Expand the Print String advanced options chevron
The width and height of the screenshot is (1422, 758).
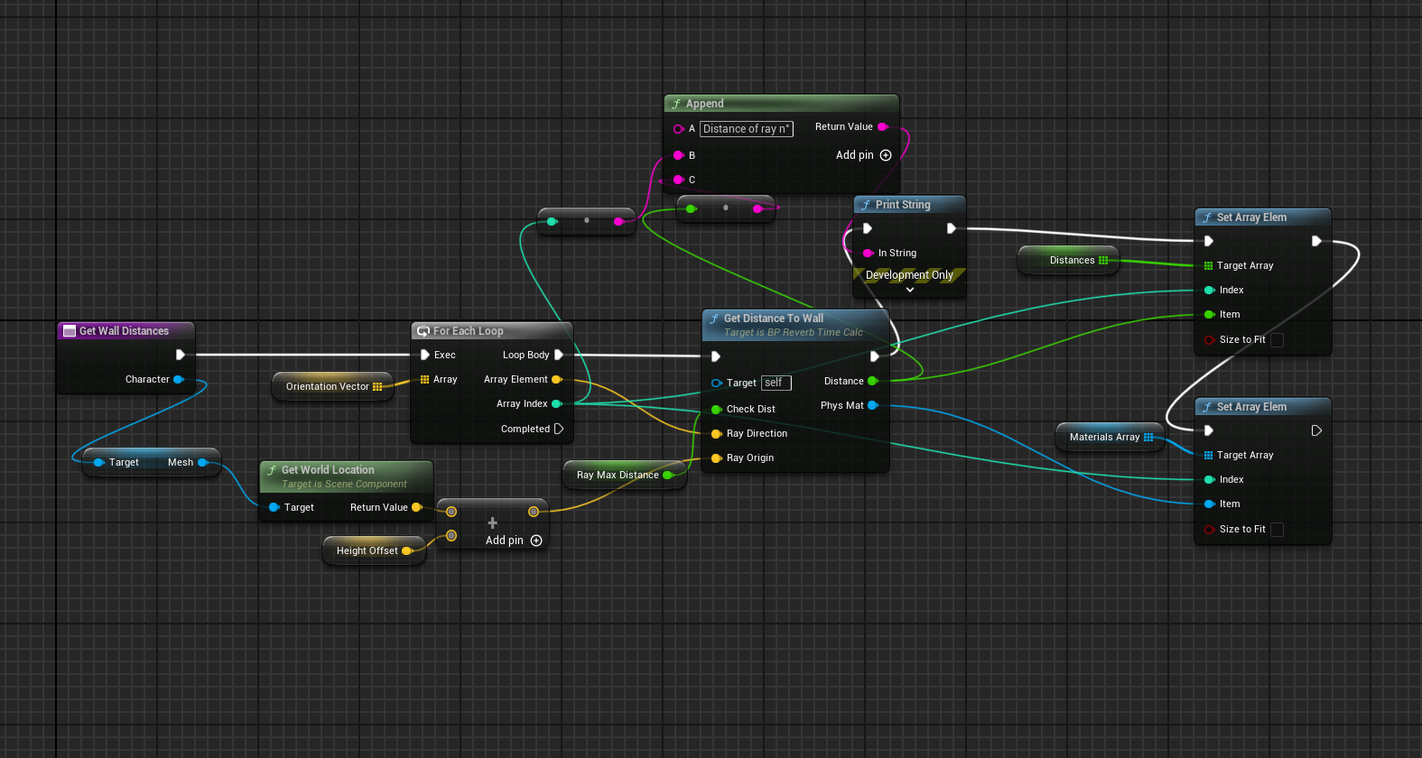(x=909, y=290)
